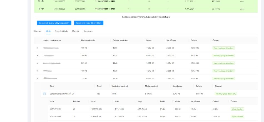This screenshot has width=264, height=122.
Task: Click the 5.11. 10:29 stop time
Action: [142, 117]
